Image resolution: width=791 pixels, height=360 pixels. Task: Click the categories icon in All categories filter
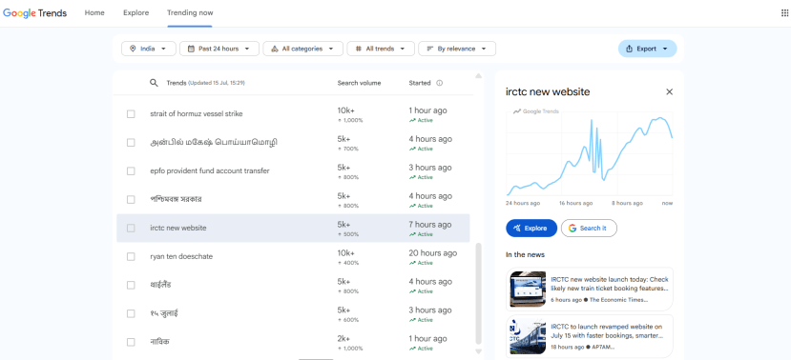pyautogui.click(x=275, y=49)
